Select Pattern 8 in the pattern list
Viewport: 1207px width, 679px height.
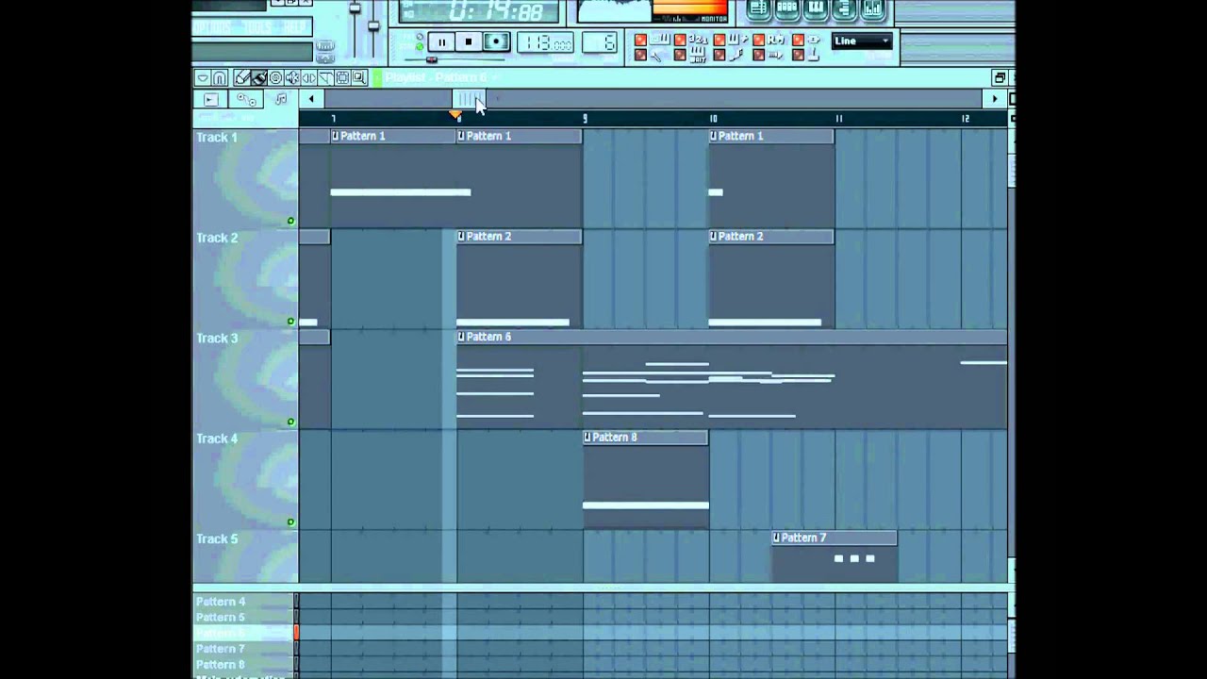[x=221, y=665]
